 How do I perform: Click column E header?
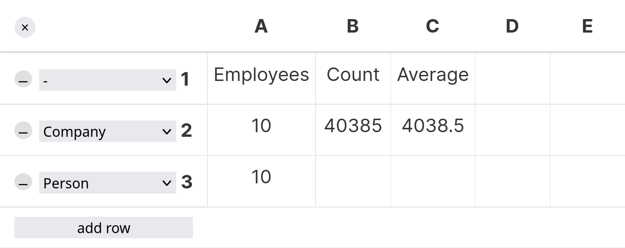(587, 27)
